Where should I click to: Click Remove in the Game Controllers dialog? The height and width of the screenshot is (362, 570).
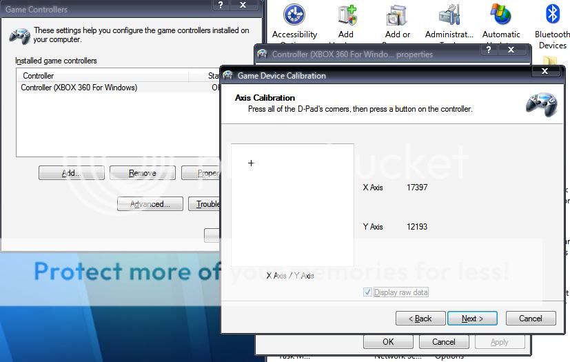tap(143, 173)
